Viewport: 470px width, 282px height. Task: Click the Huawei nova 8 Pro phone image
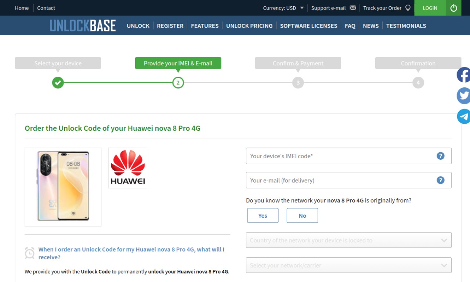click(x=63, y=187)
